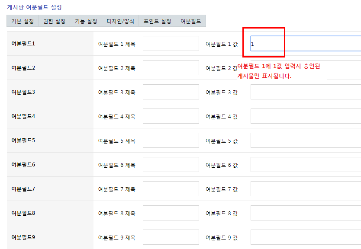
Task: Click the 여분필드 9 제목 input box
Action: coord(171,237)
